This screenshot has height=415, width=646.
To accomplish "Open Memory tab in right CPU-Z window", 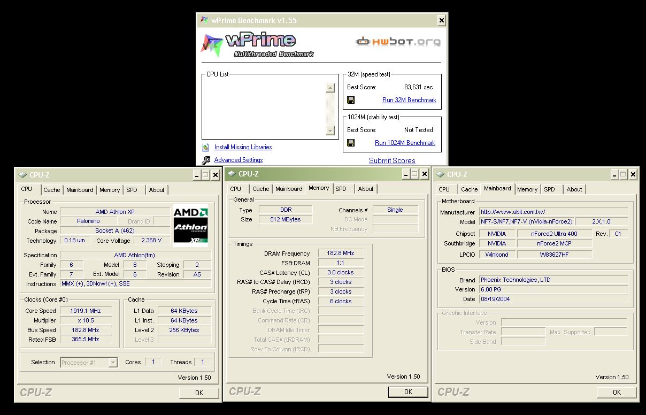I will pos(527,189).
